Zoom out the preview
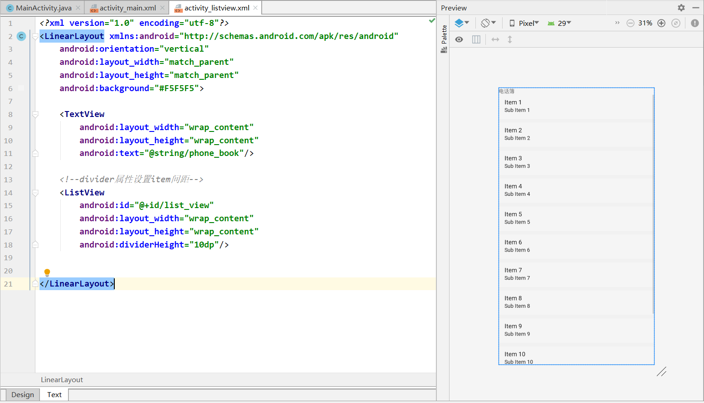This screenshot has width=704, height=403. point(631,23)
